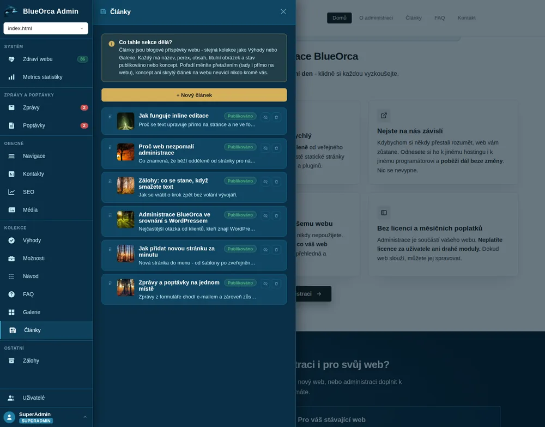Viewport: 545px width, 427px height.
Task: Open thumbnail of 'Jak přidat novou stránku'
Action: click(x=125, y=254)
